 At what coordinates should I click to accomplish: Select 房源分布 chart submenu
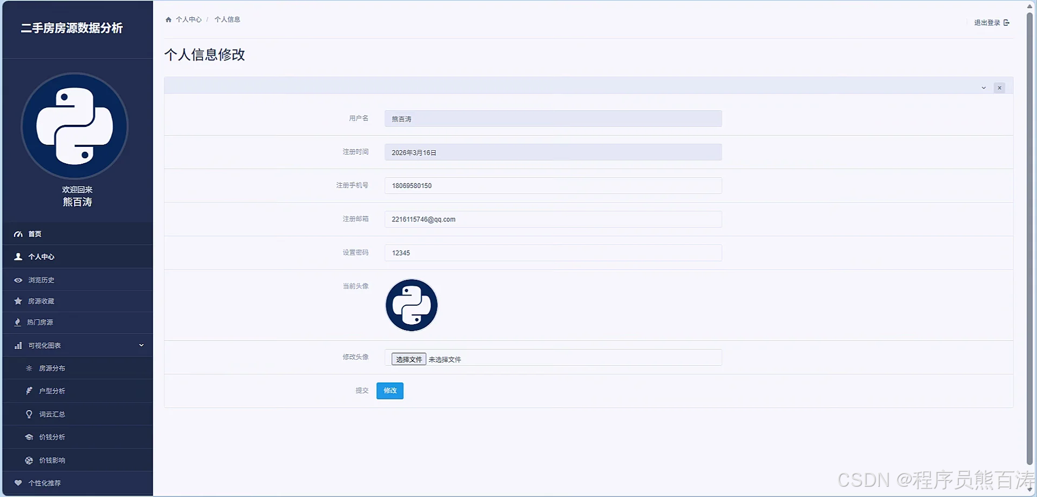coord(78,368)
